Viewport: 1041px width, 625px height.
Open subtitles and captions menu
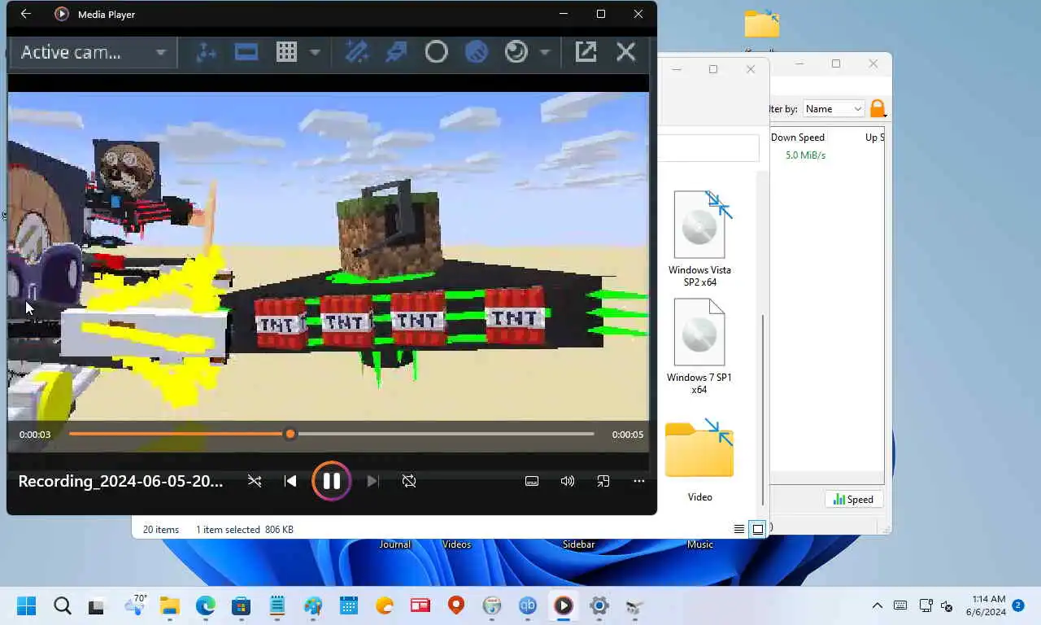coord(532,481)
